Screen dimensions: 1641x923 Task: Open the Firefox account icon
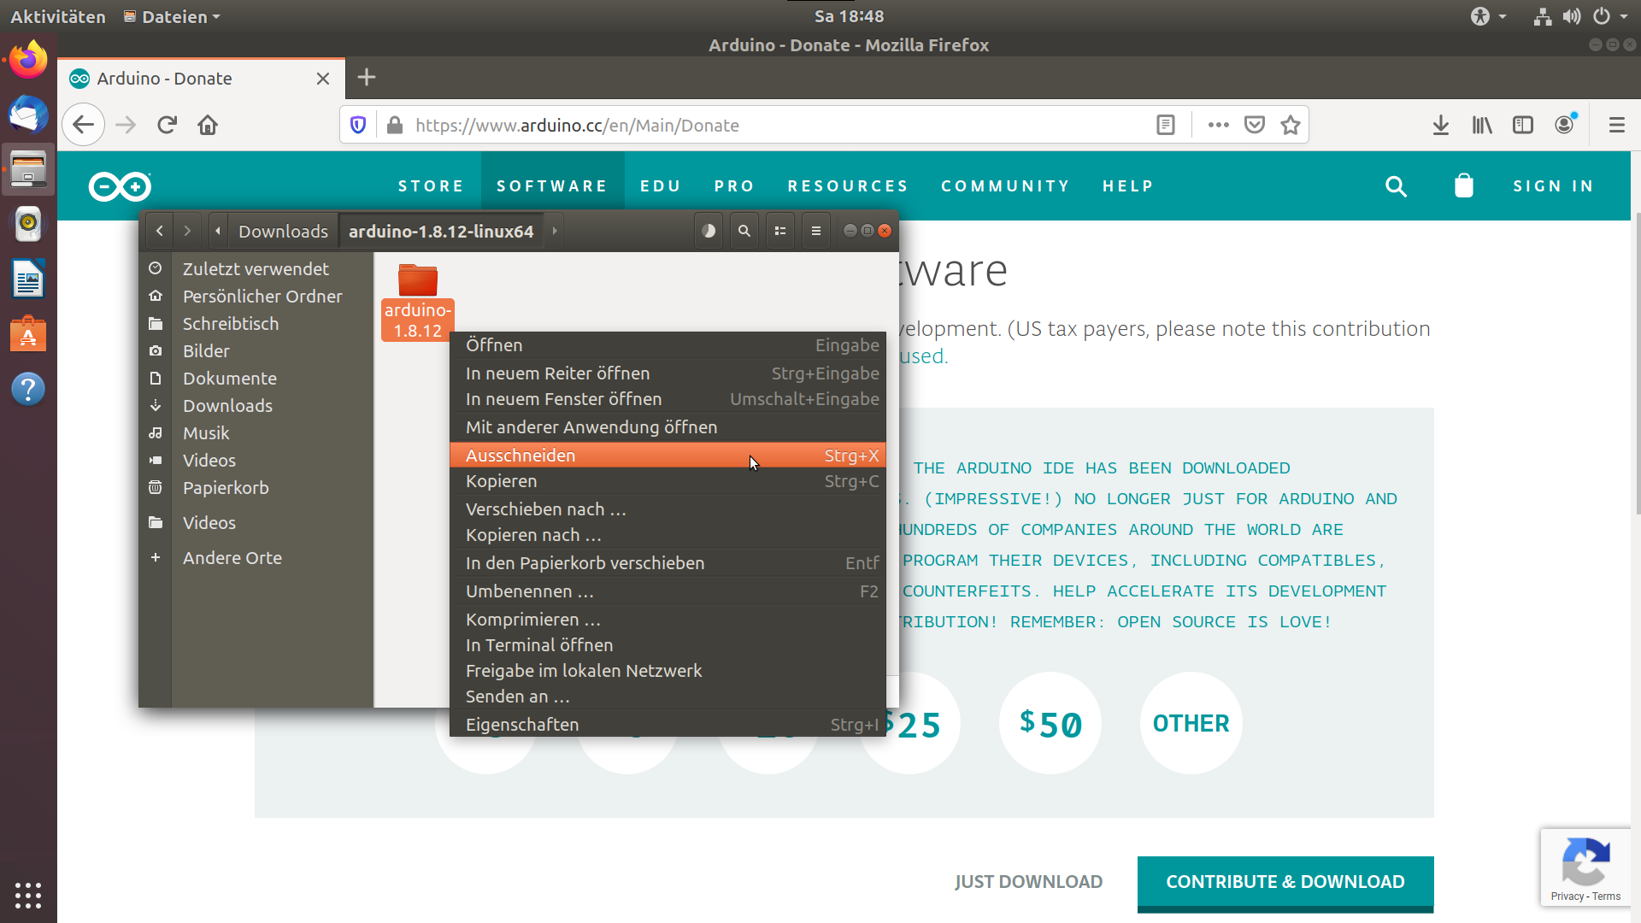click(1564, 125)
